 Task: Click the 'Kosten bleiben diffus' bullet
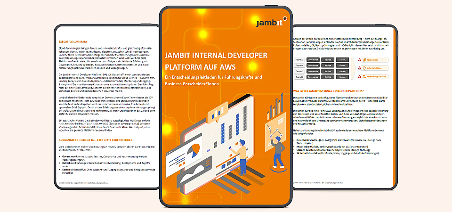[107, 171]
